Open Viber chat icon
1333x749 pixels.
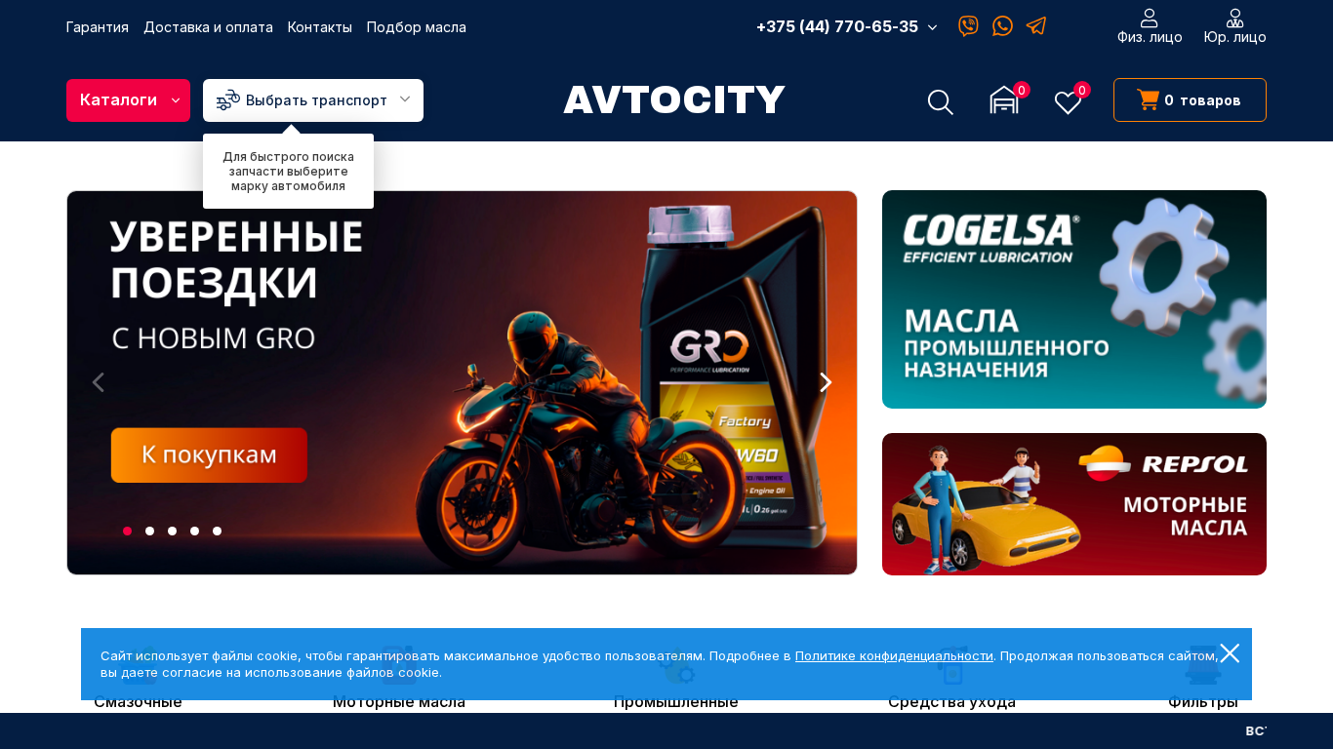click(x=968, y=26)
